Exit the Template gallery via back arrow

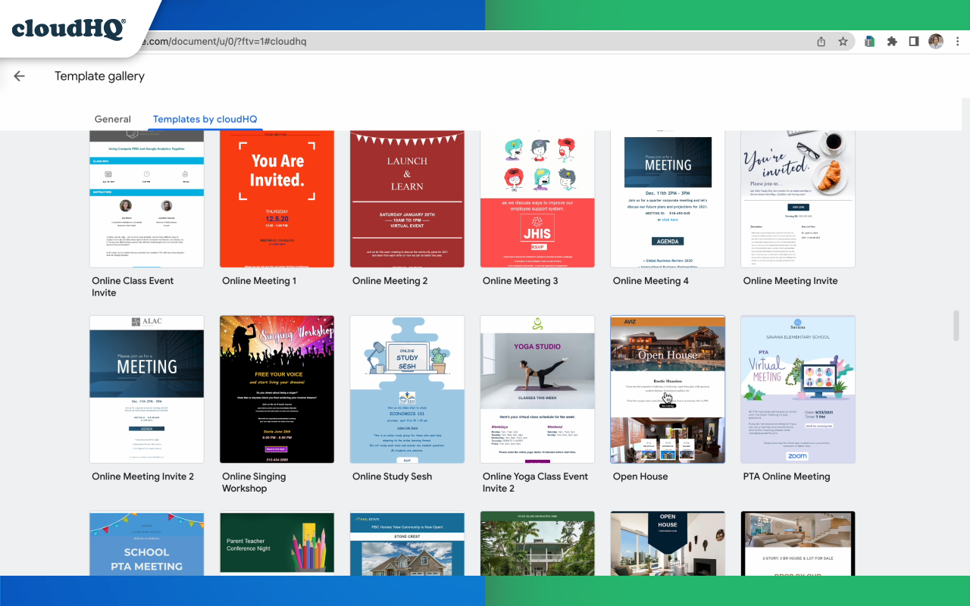coord(19,76)
